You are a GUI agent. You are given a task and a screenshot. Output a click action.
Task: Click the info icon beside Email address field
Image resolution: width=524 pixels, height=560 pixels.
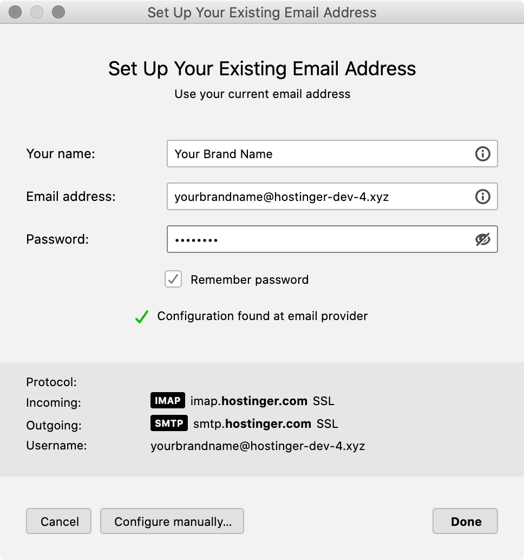(482, 197)
